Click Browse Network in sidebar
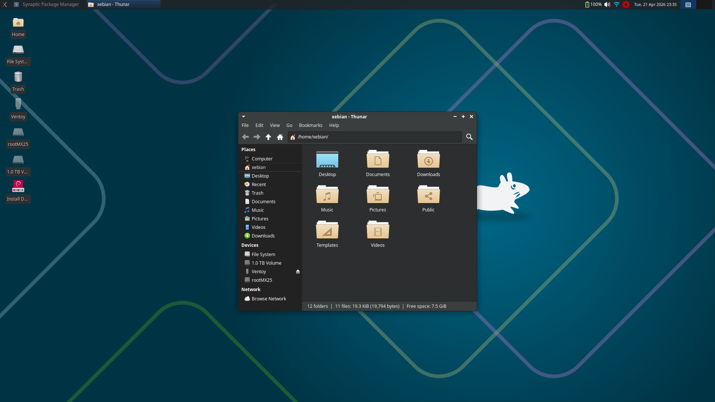This screenshot has height=402, width=715. [x=268, y=299]
